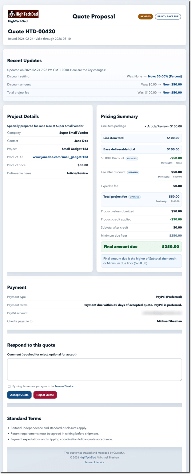
Task: Click the blurred PayPal account value
Action: [161, 313]
